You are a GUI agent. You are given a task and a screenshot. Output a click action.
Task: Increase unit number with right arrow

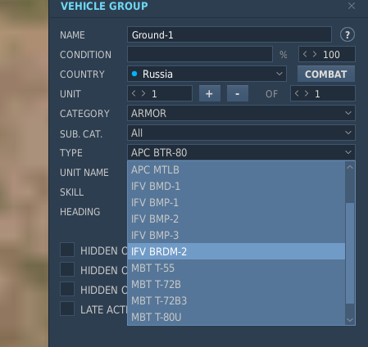[143, 93]
